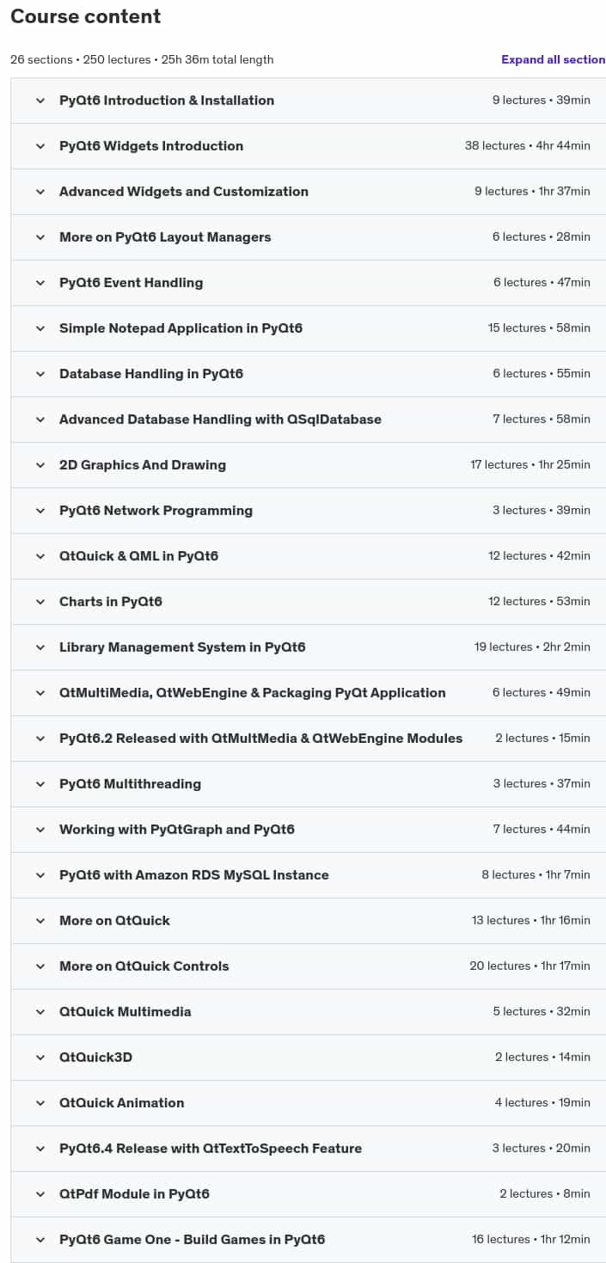Click the 16 lectures • 1hr 12min label
This screenshot has width=606, height=1263.
click(x=531, y=1240)
